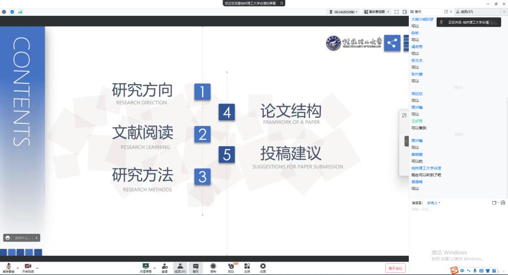Toggle the 聊天 chat toolbar button
The width and height of the screenshot is (508, 275).
click(x=195, y=267)
